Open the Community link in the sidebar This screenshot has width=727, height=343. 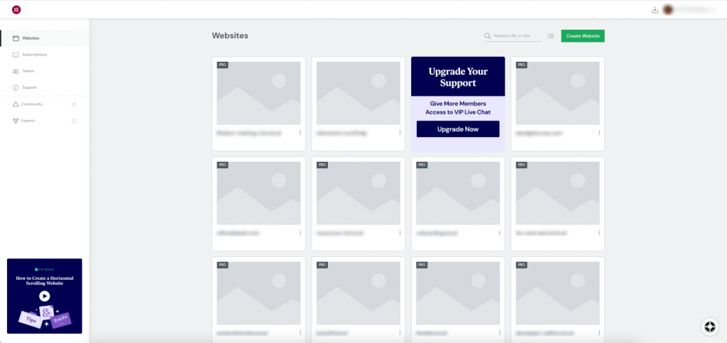(x=32, y=104)
